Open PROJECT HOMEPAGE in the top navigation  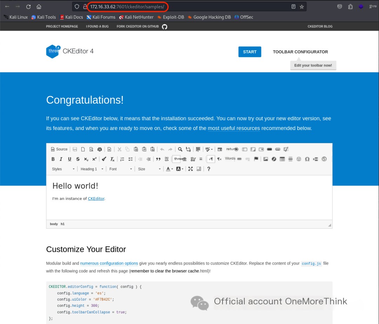[x=62, y=26]
